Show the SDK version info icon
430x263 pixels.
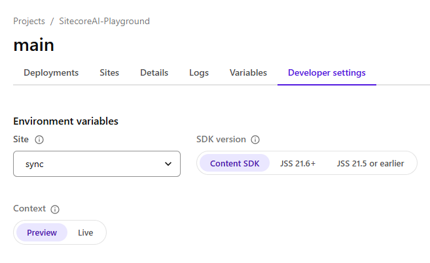[255, 140]
